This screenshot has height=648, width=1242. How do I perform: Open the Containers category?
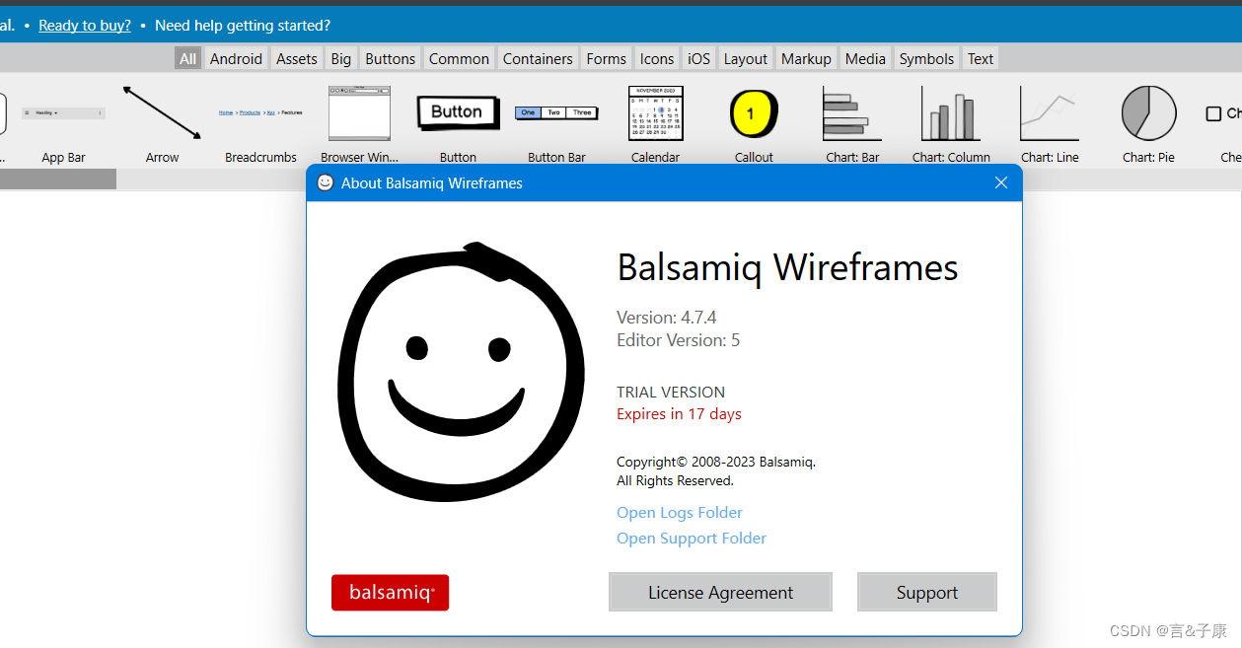click(538, 58)
